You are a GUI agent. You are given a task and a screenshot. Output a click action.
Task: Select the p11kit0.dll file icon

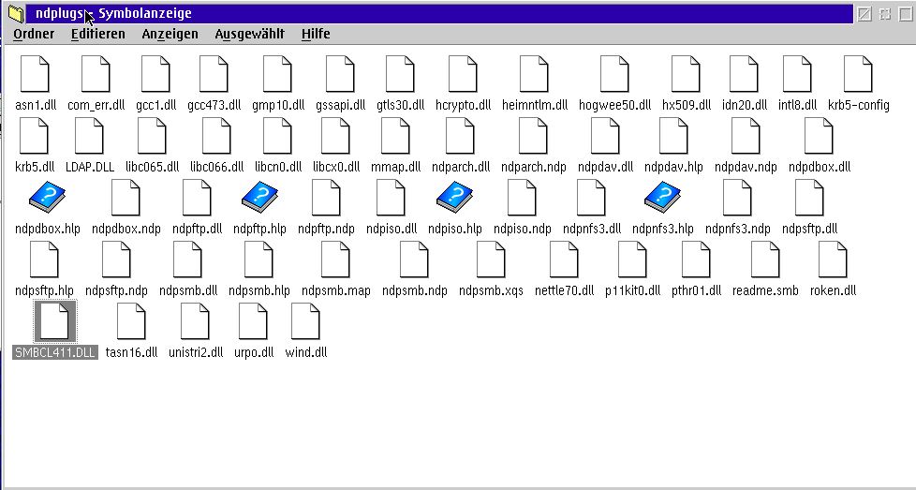pyautogui.click(x=632, y=260)
